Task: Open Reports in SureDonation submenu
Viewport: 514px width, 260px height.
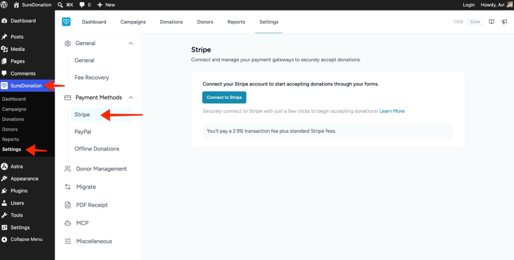Action: [x=11, y=140]
